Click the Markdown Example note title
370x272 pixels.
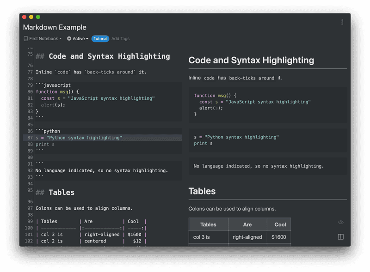[x=55, y=27]
